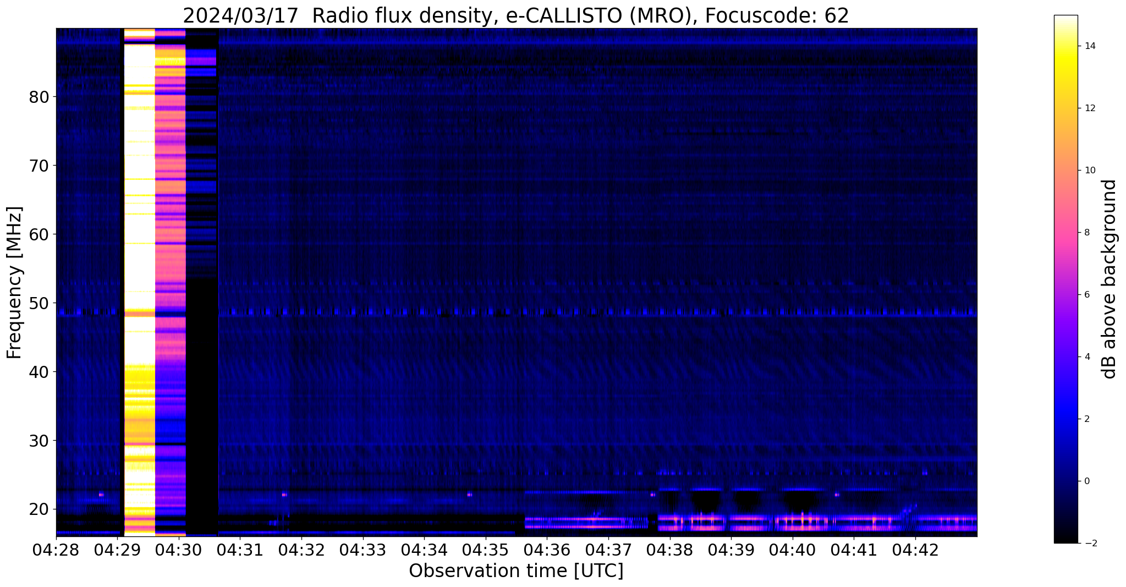Click the 04:36 time tick label

pos(547,550)
